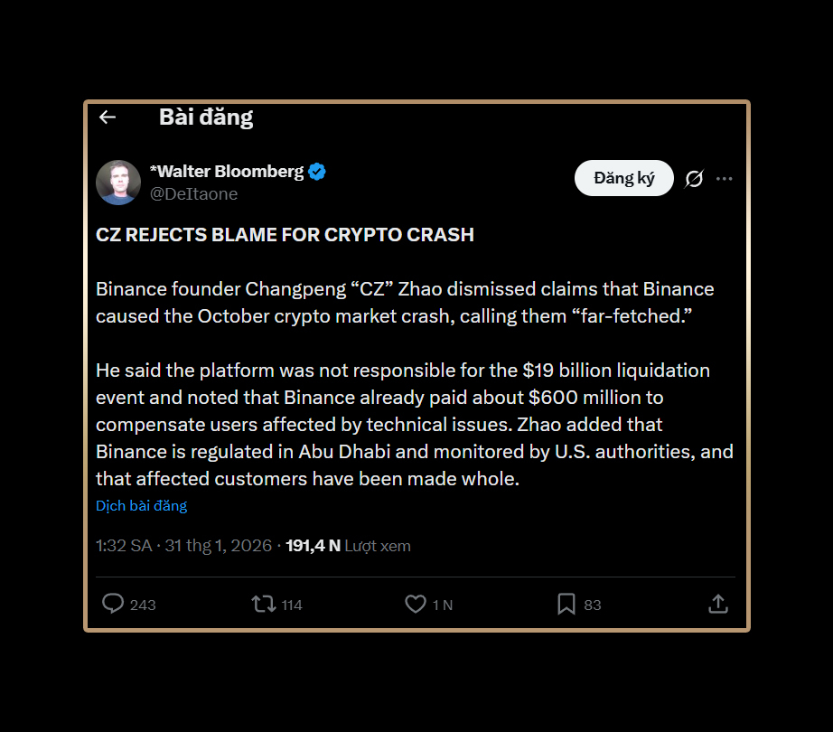Click the blue verified badge
Viewport: 833px width, 732px height.
[x=317, y=171]
